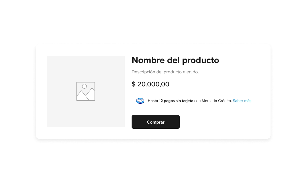Click the Comprar button
306x183 pixels.
click(155, 122)
